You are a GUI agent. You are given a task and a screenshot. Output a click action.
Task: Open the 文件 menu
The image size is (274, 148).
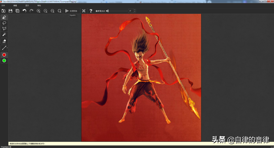[x=3, y=6]
